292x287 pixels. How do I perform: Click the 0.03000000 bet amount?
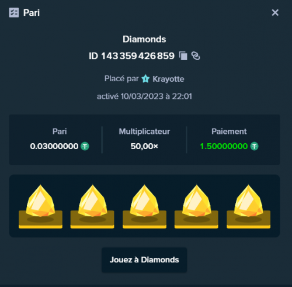tap(54, 146)
